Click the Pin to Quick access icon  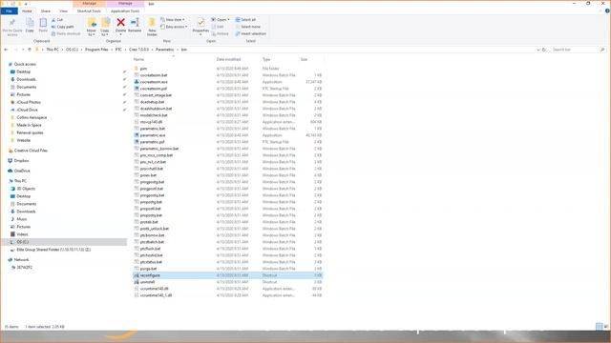pyautogui.click(x=12, y=27)
